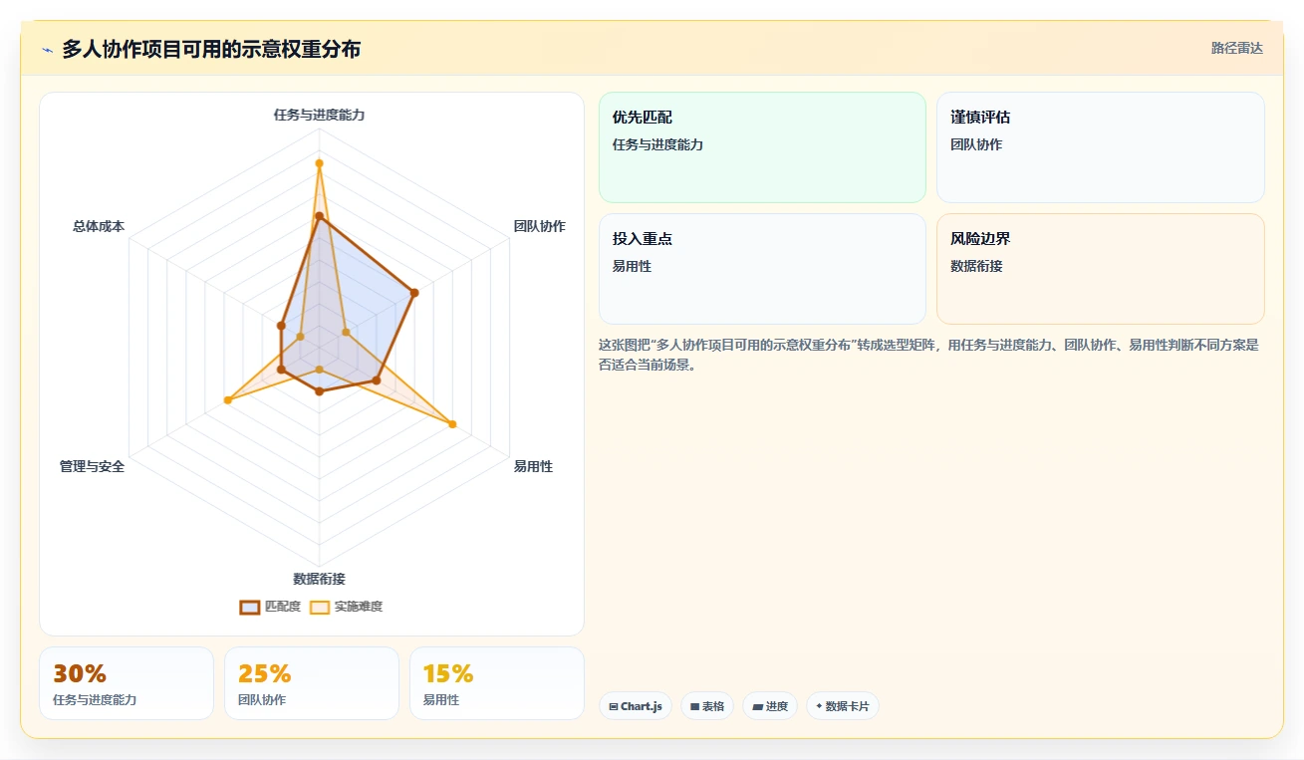
Task: Select the 进度 tag chip
Action: tap(770, 706)
